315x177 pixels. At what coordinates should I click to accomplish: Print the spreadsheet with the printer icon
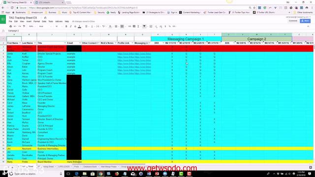click(x=10, y=26)
